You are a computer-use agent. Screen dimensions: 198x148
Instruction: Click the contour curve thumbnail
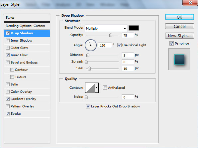coord(90,88)
